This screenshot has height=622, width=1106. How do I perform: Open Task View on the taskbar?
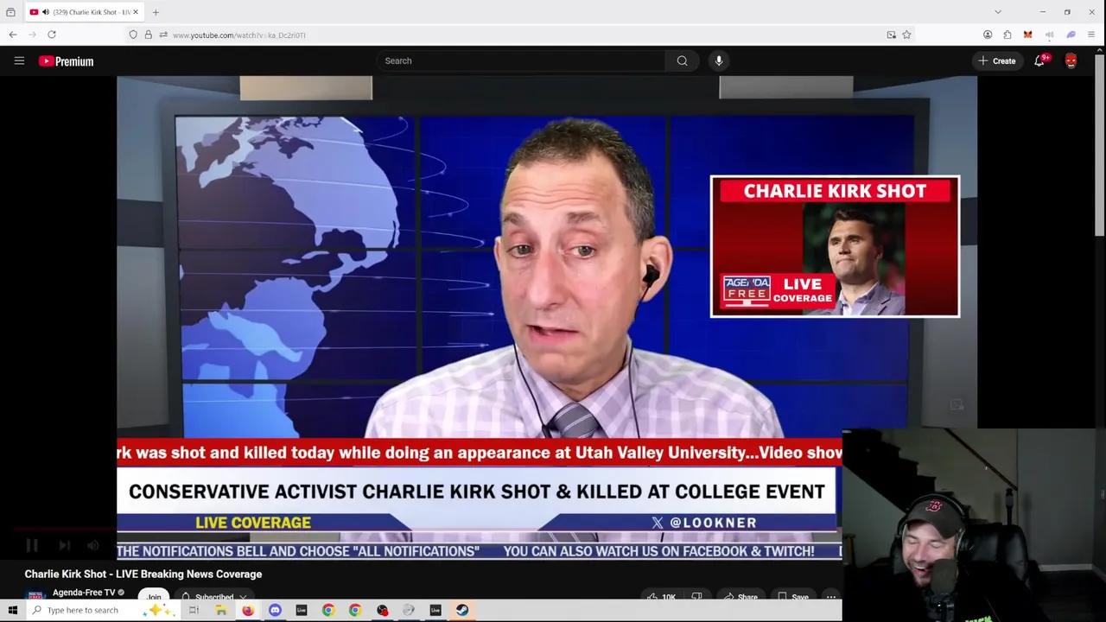(x=194, y=610)
